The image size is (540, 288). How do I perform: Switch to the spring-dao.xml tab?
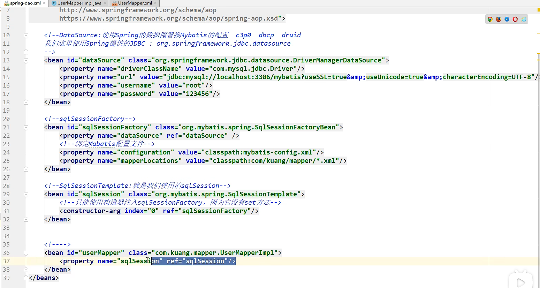[x=25, y=3]
